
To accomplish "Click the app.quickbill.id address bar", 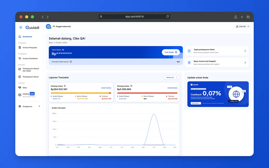I will (134, 17).
